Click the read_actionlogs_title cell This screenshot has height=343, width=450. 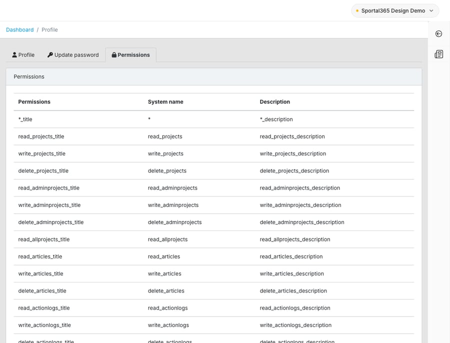[x=78, y=308]
